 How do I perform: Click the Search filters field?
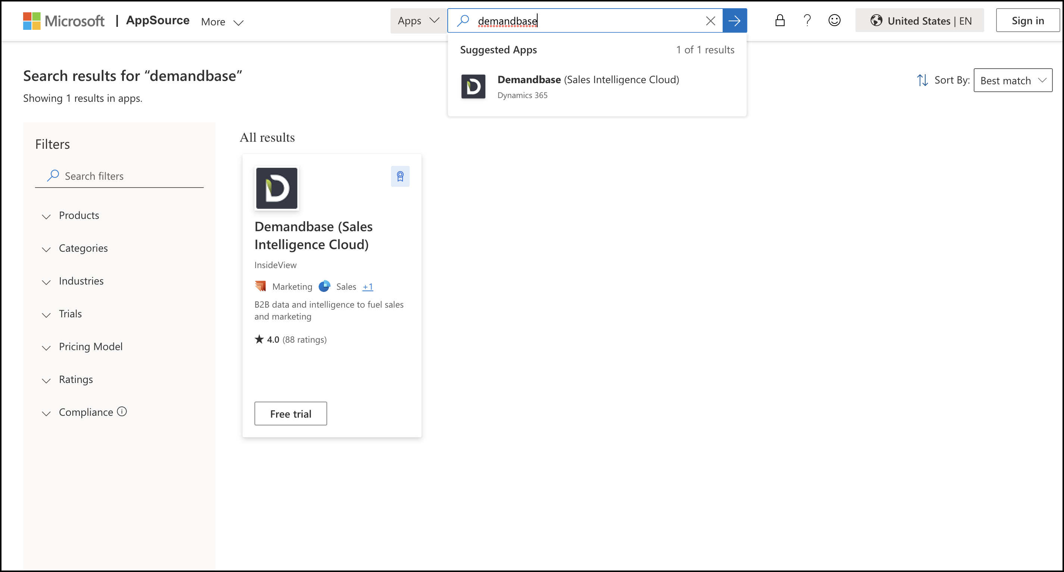pyautogui.click(x=119, y=176)
